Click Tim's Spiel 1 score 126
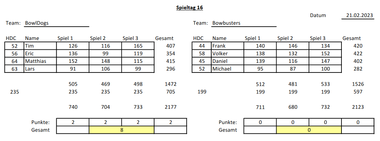Viewport: 380px width, 141px height. pyautogui.click(x=73, y=46)
